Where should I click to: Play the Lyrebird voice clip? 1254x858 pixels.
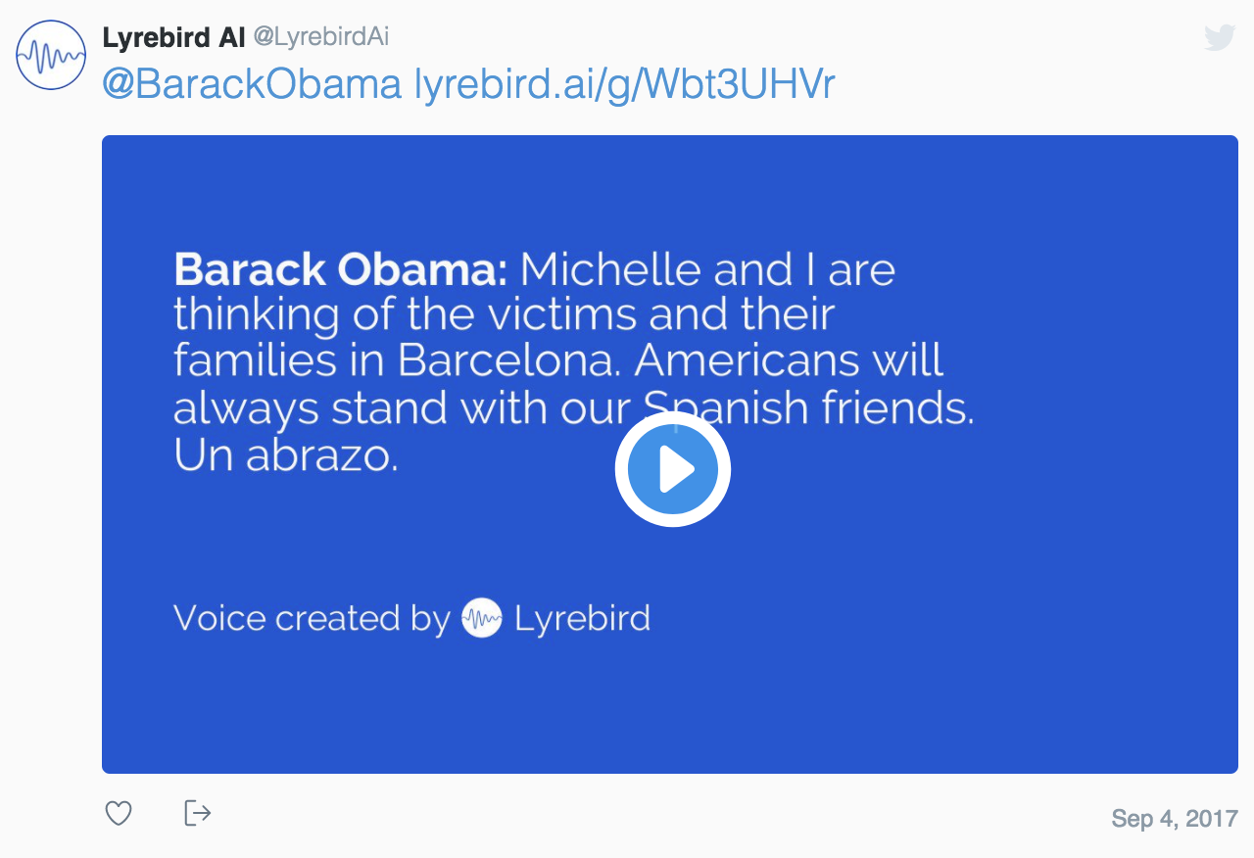tap(673, 470)
